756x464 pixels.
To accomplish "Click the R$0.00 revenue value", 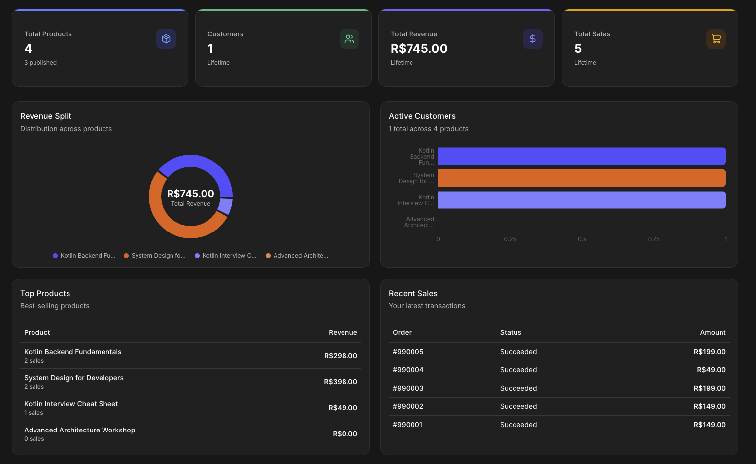I will coord(345,434).
